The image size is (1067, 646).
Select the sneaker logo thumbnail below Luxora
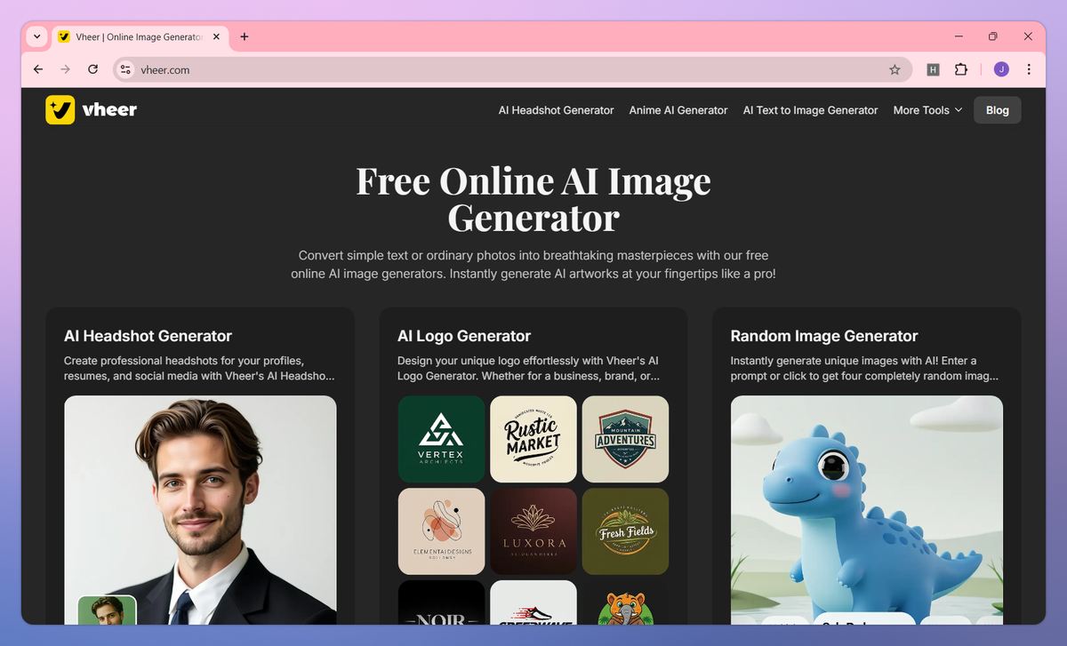[533, 602]
